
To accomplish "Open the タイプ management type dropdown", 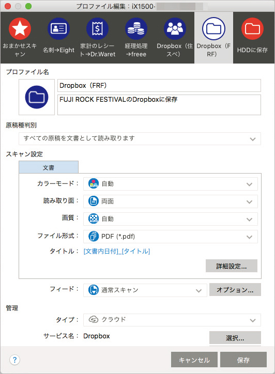I will [x=172, y=320].
